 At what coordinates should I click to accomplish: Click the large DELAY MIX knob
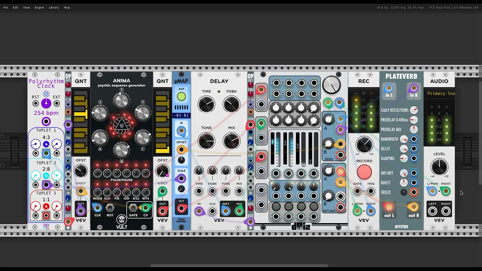[x=232, y=141]
